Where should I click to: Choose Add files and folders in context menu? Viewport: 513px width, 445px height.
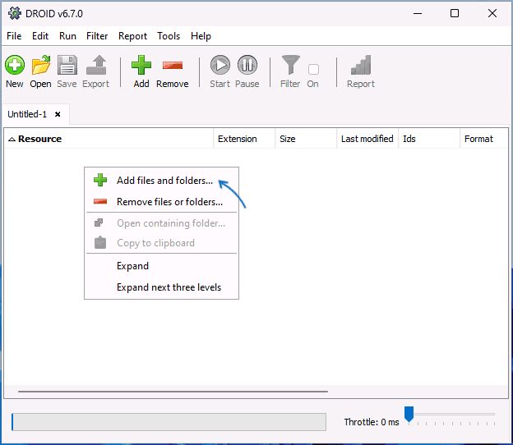click(162, 181)
